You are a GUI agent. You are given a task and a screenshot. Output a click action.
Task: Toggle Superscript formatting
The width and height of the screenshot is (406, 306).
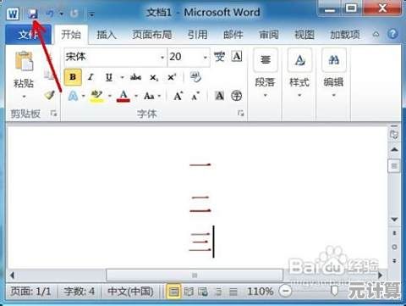172,77
